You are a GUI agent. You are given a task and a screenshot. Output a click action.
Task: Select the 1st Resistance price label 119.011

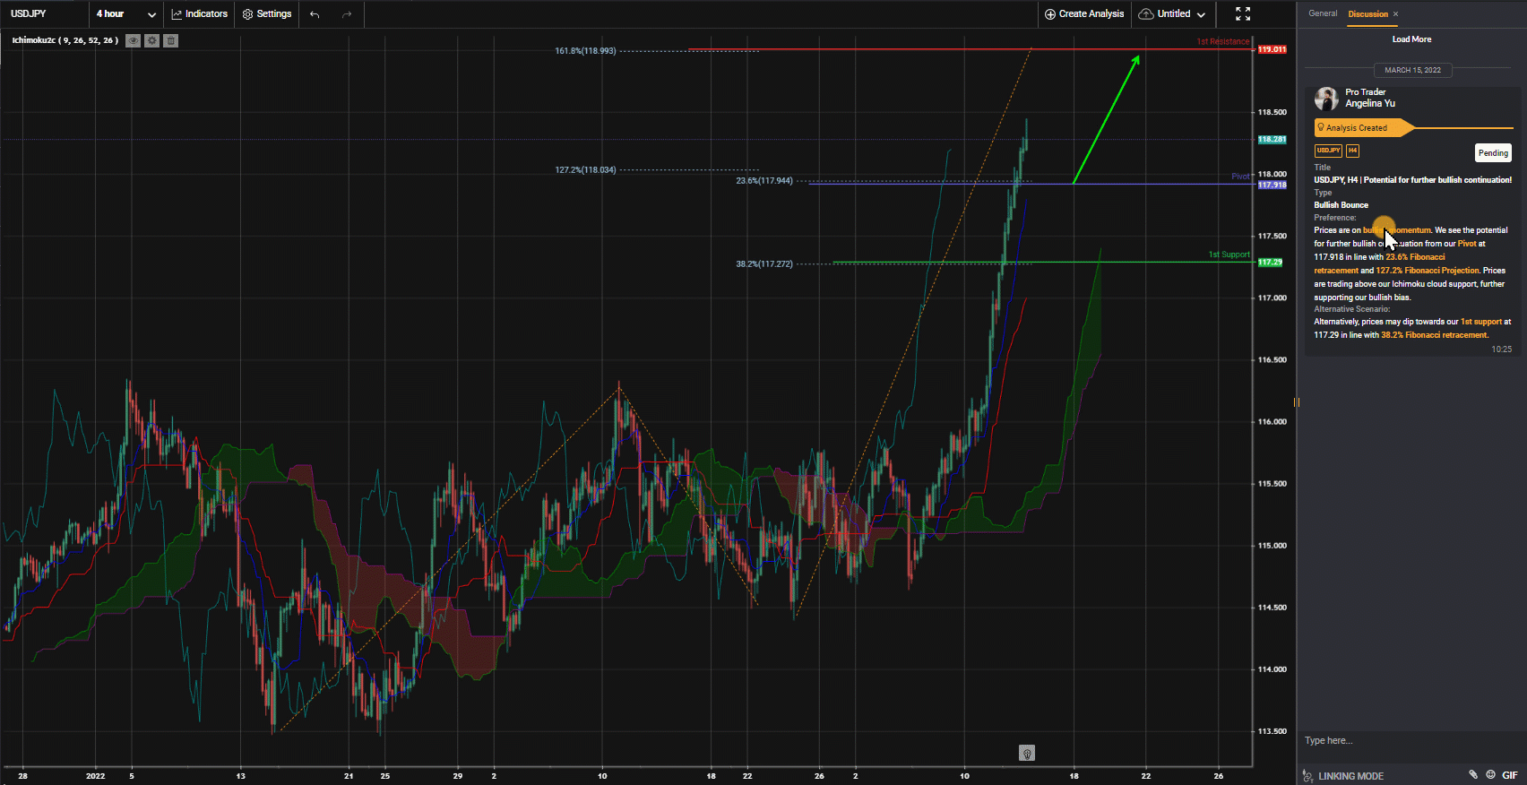pyautogui.click(x=1272, y=49)
